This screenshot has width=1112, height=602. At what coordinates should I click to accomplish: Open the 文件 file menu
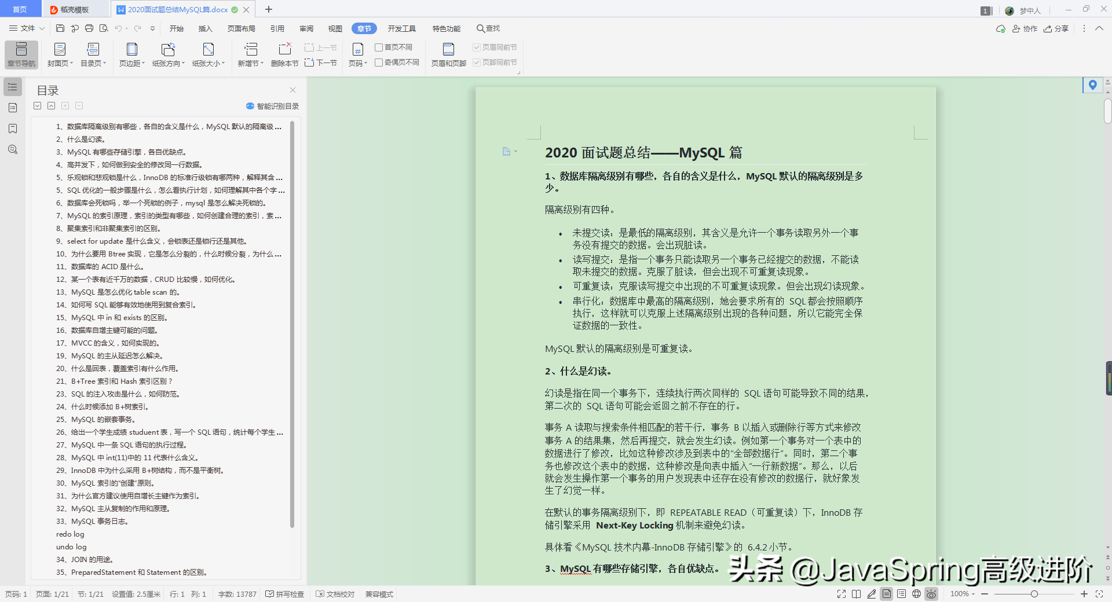27,28
